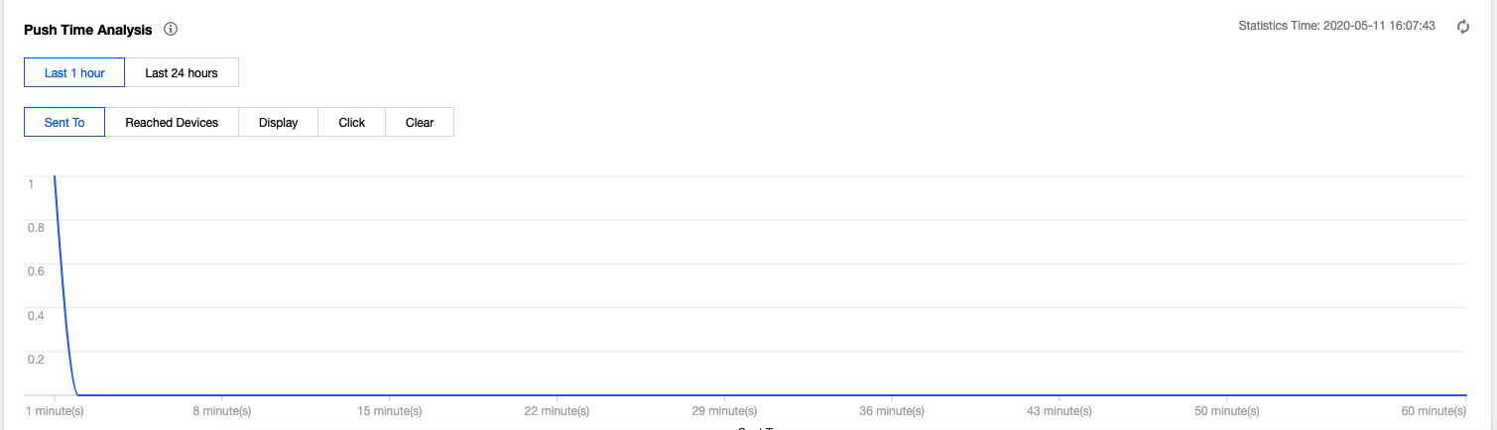Select the Sent To metric tab

[64, 123]
